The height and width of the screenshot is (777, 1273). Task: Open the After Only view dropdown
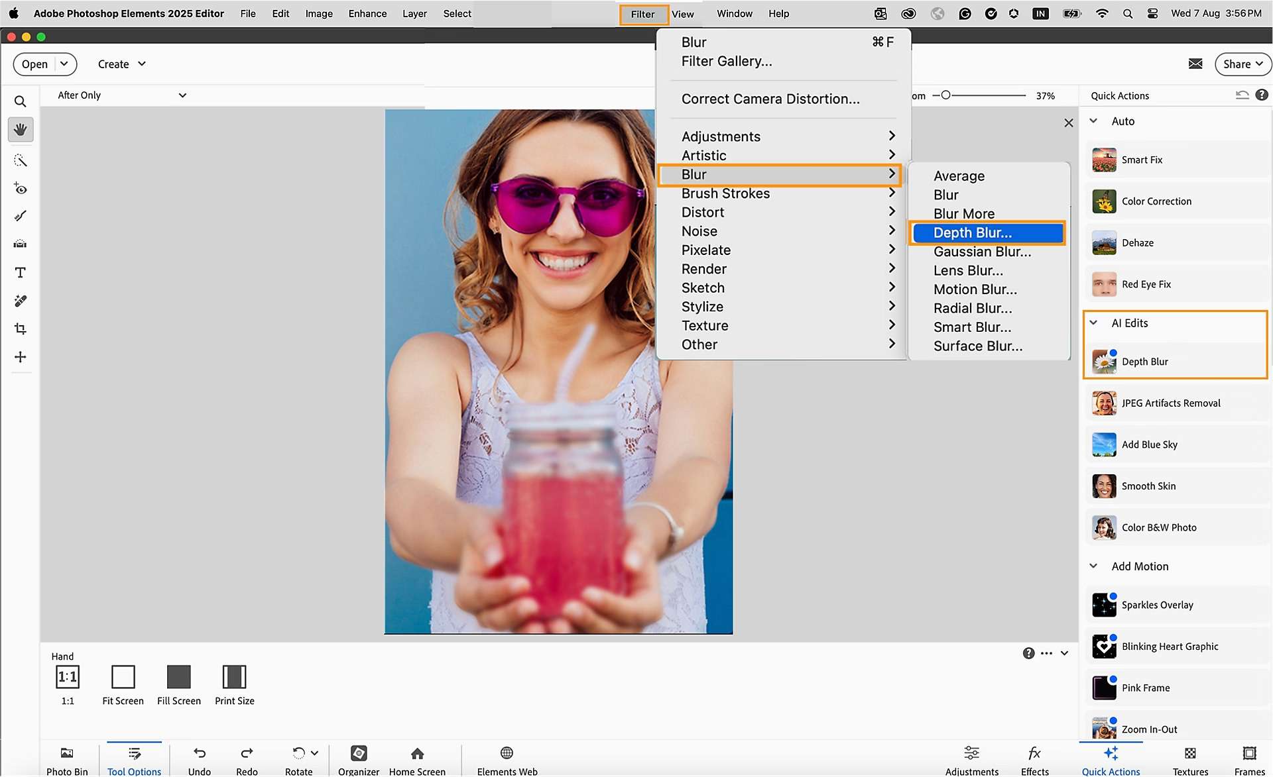pyautogui.click(x=122, y=95)
